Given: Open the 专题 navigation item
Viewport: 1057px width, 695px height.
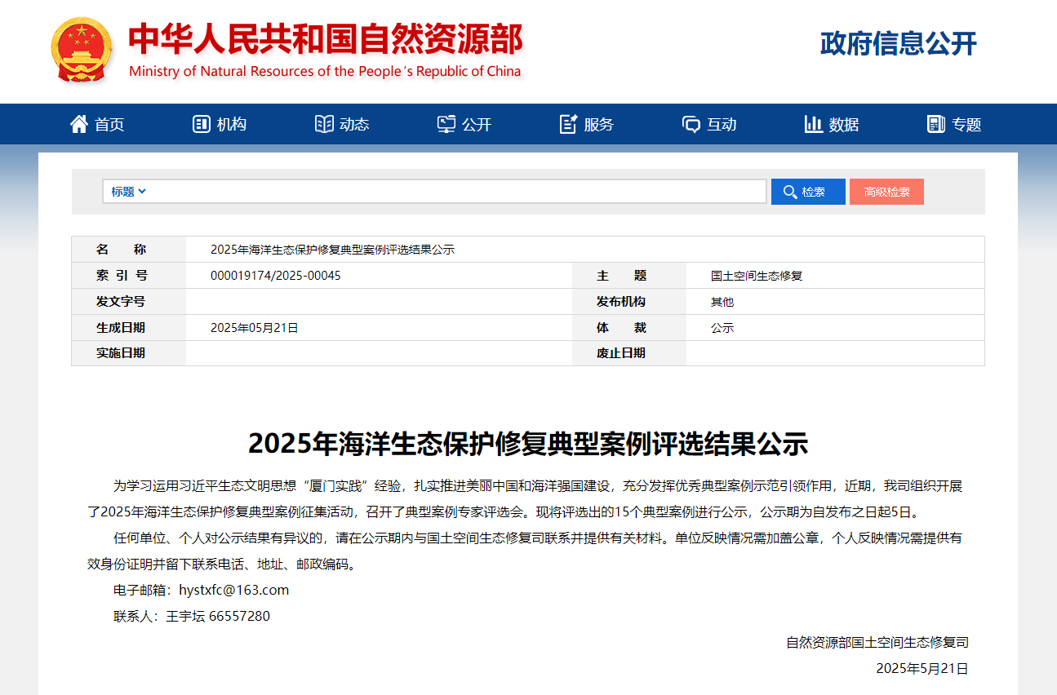Looking at the screenshot, I should click(x=966, y=125).
